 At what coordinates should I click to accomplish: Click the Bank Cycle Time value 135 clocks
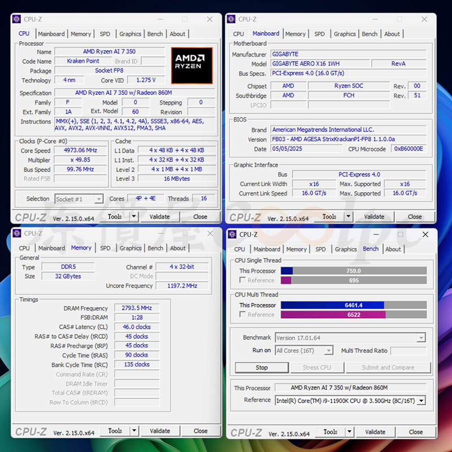coord(137,364)
